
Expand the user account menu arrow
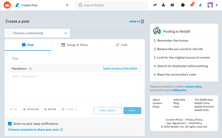coord(217,5)
